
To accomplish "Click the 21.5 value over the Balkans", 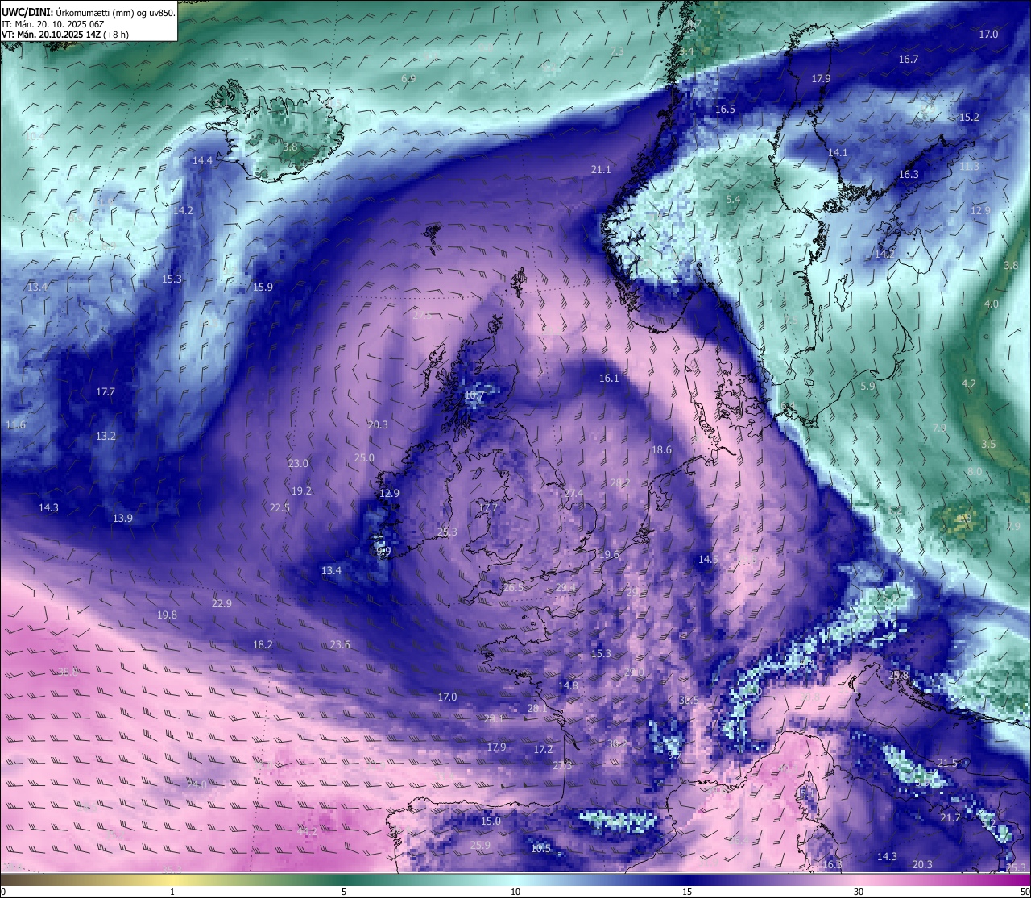I will click(947, 763).
